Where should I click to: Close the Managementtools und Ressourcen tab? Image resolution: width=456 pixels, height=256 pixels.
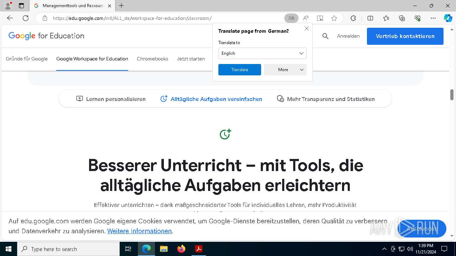tap(109, 6)
